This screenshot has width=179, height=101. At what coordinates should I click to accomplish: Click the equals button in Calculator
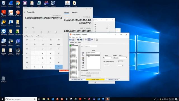tap(59, 67)
